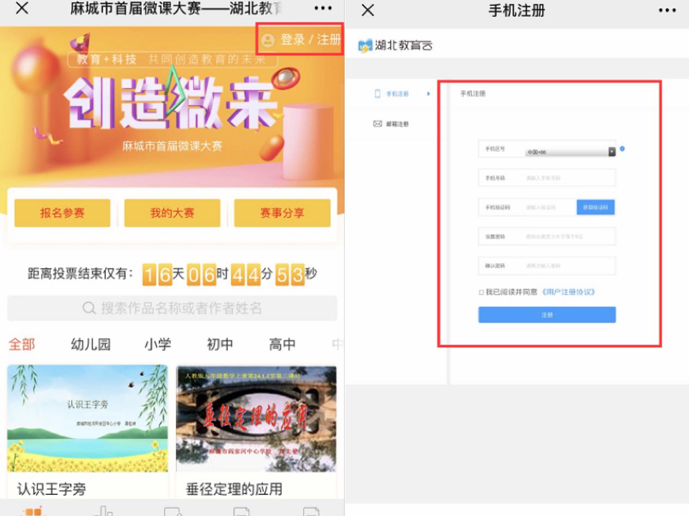Click the 赛事分享 button
This screenshot has height=516, width=689.
tap(282, 213)
